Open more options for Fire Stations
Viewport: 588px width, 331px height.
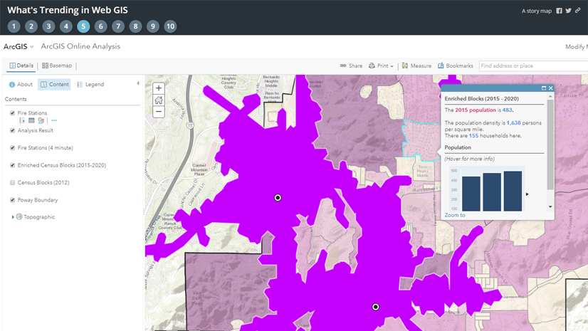54,120
